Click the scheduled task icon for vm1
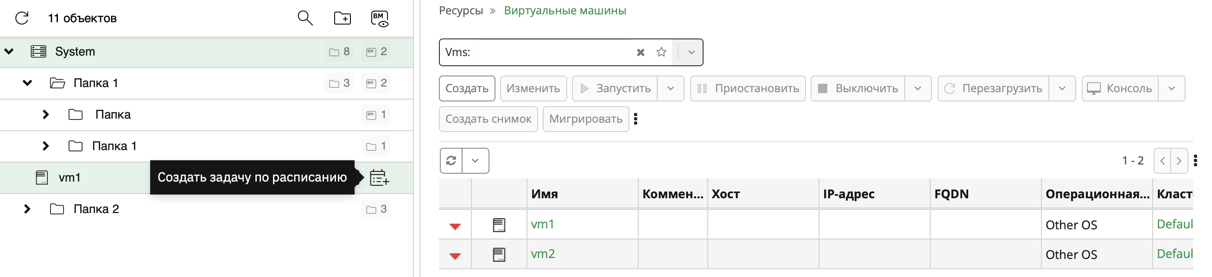Image resolution: width=1212 pixels, height=277 pixels. click(x=379, y=177)
